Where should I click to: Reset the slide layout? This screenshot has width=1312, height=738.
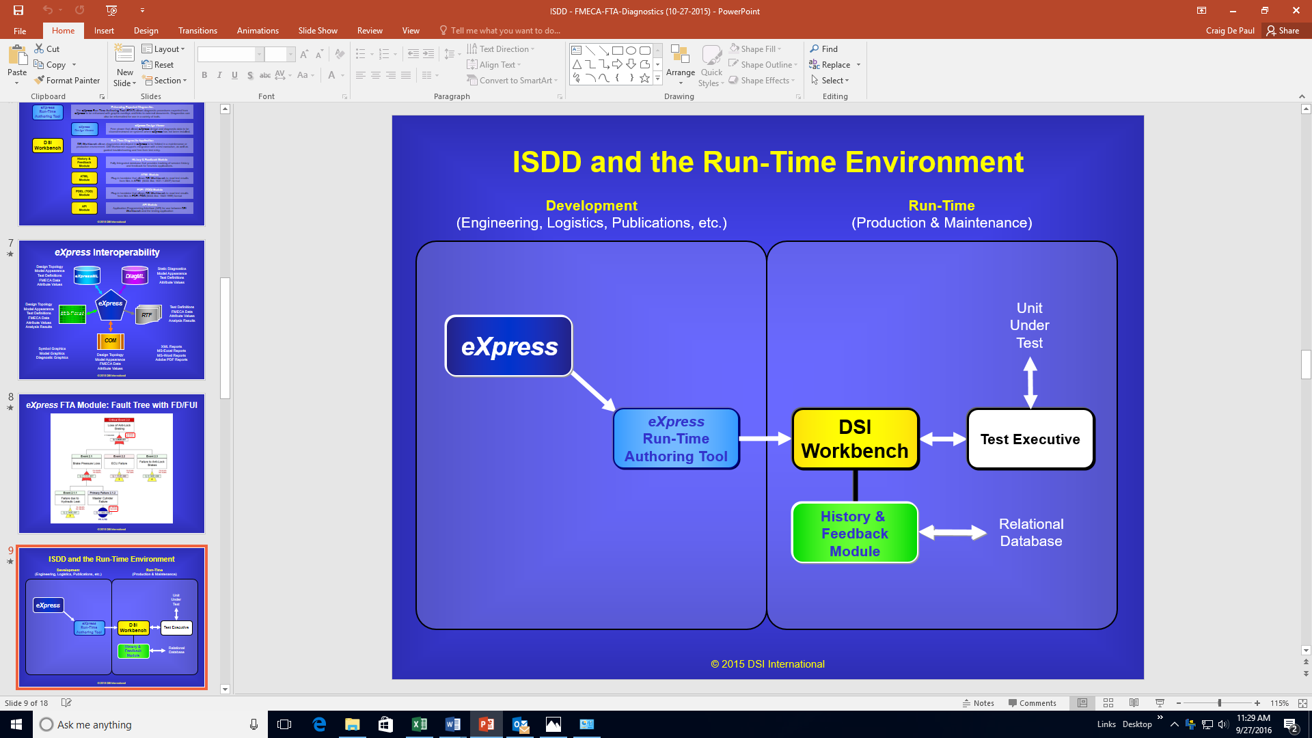[158, 64]
